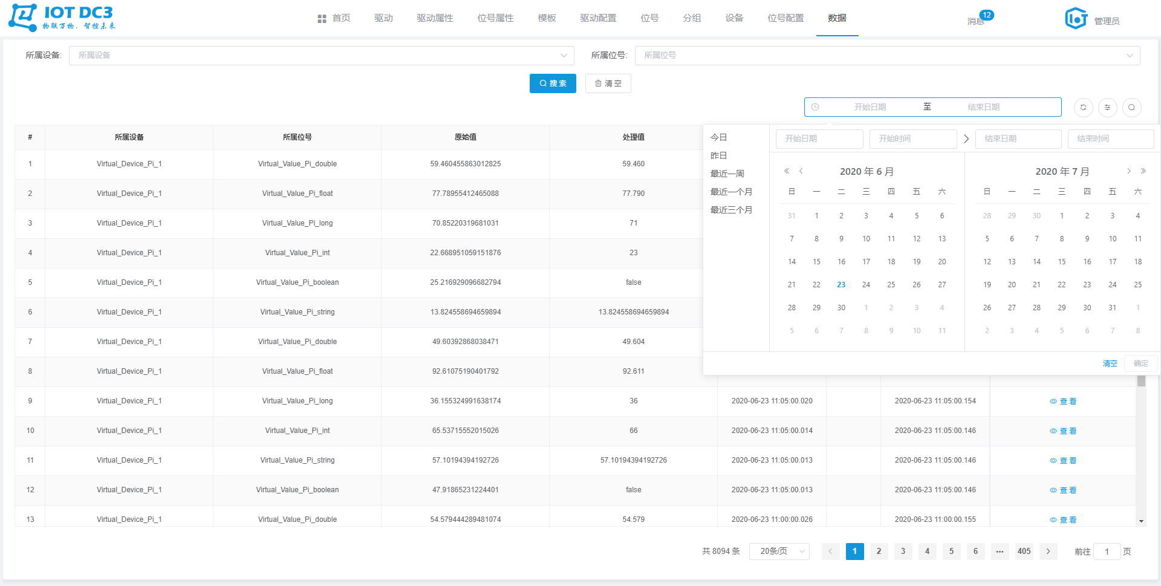Viewport: 1161px width, 586px height.
Task: Click the 开始日期 input in picker panel
Action: (819, 139)
